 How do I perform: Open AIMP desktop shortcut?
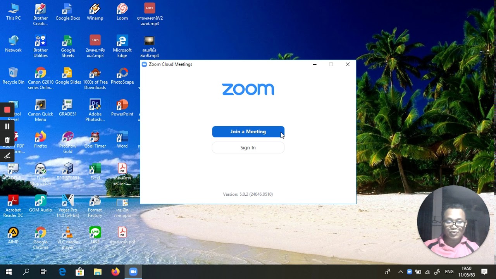point(13,236)
